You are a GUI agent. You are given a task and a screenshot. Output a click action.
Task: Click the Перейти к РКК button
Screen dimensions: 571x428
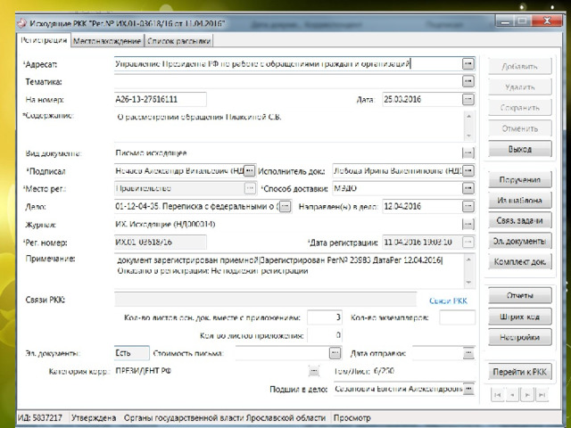tap(517, 370)
